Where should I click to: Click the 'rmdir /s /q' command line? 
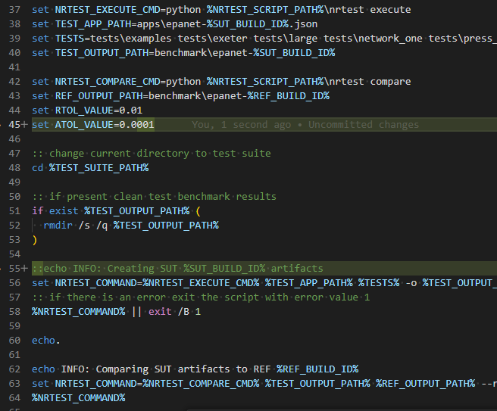131,226
